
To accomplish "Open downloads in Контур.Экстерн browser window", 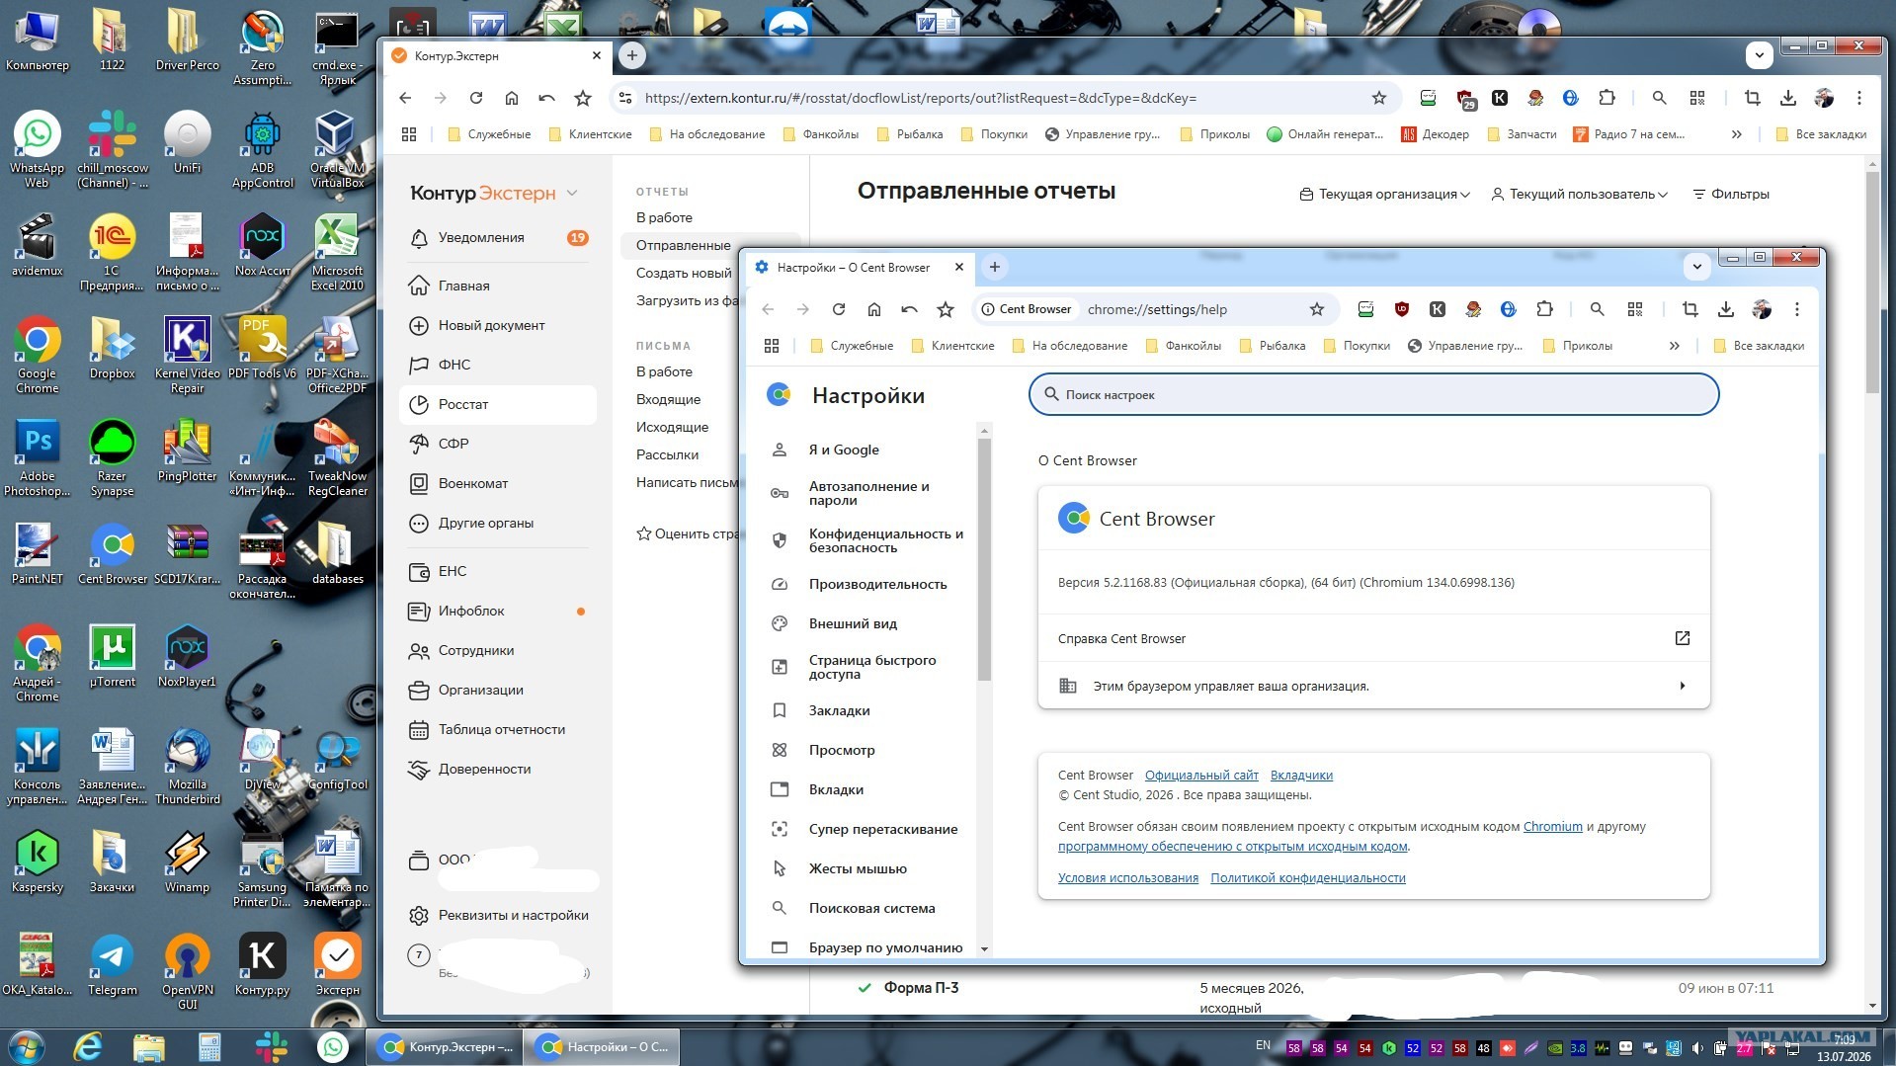I will pyautogui.click(x=1788, y=98).
